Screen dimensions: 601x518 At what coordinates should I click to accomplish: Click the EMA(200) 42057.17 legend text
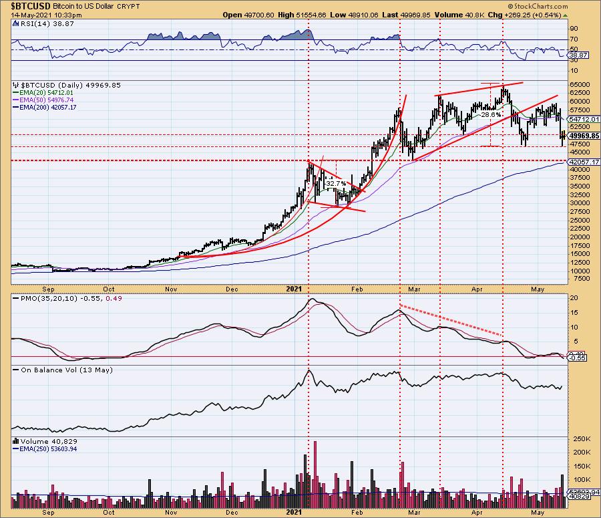(x=48, y=108)
